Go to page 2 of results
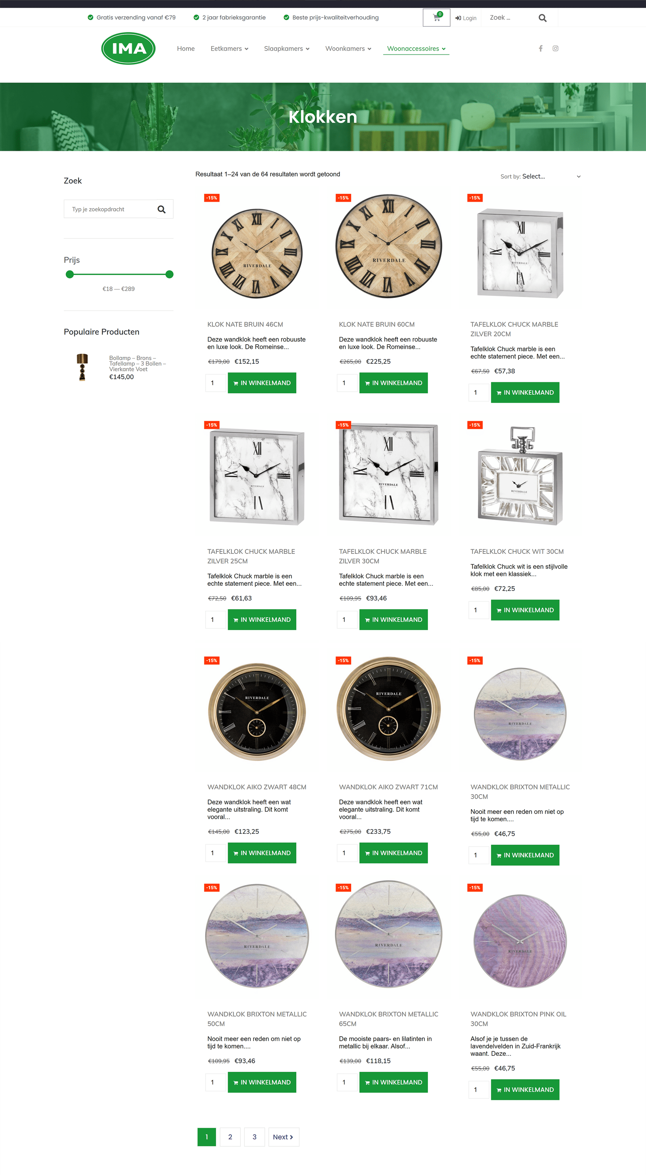646x1175 pixels. tap(230, 1137)
